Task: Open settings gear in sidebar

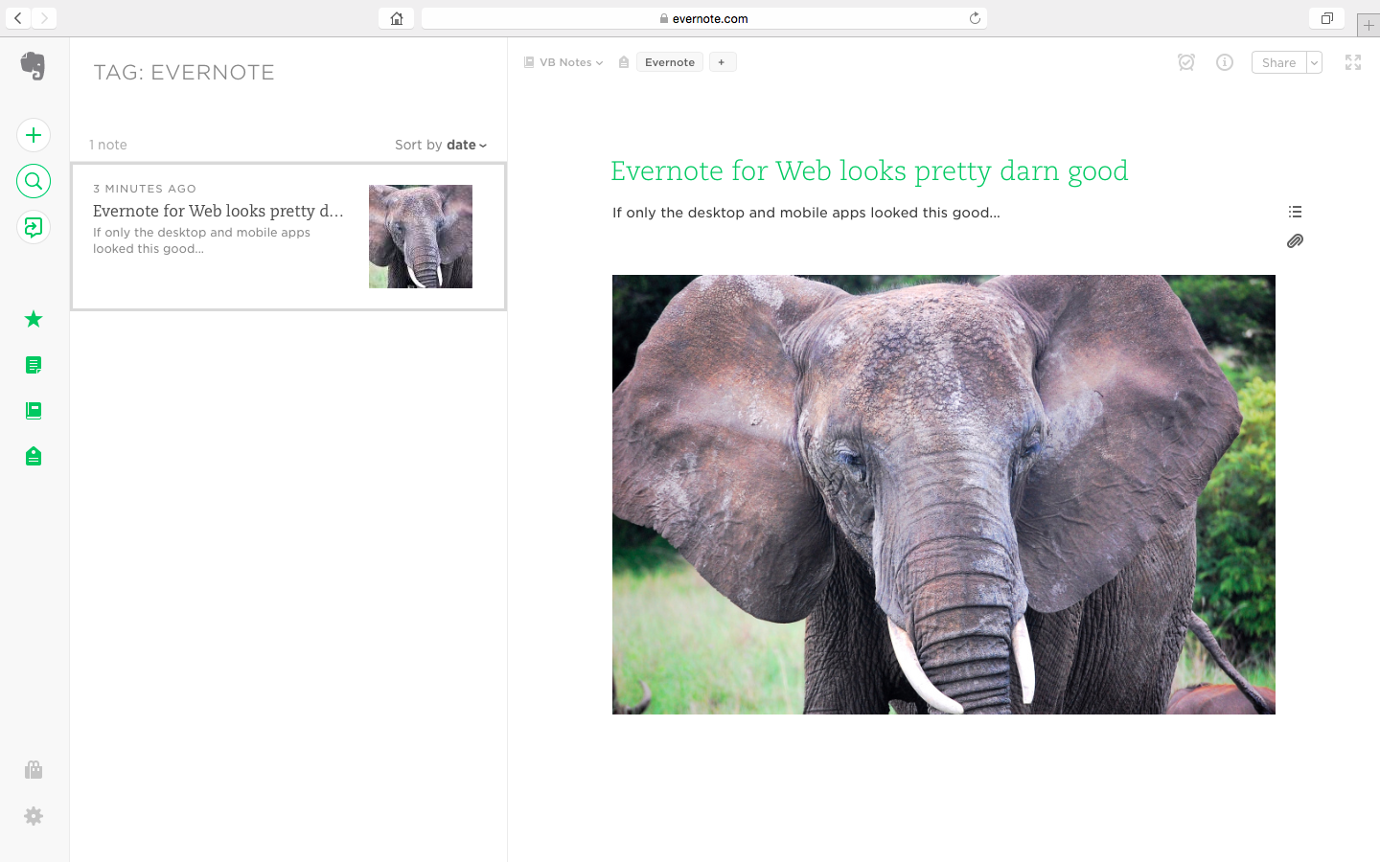Action: click(34, 816)
